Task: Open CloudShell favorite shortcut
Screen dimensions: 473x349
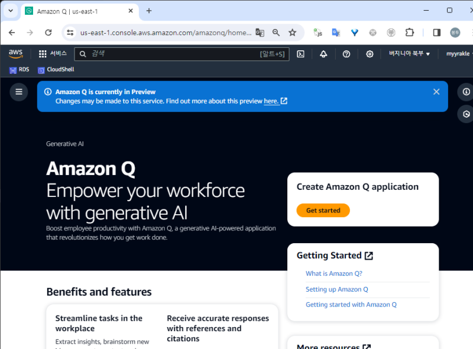Action: 56,70
